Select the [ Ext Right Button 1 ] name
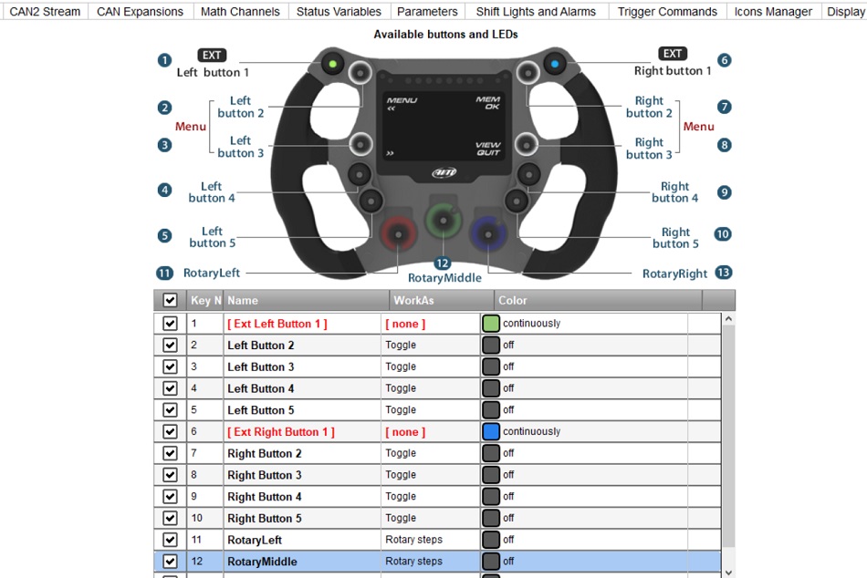Viewport: 867px width, 578px height. [x=281, y=431]
